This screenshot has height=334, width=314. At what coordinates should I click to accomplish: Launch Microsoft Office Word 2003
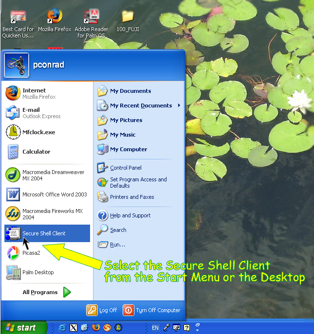(x=47, y=194)
